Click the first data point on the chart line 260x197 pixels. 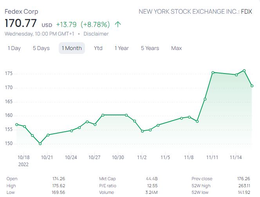coord(16,124)
